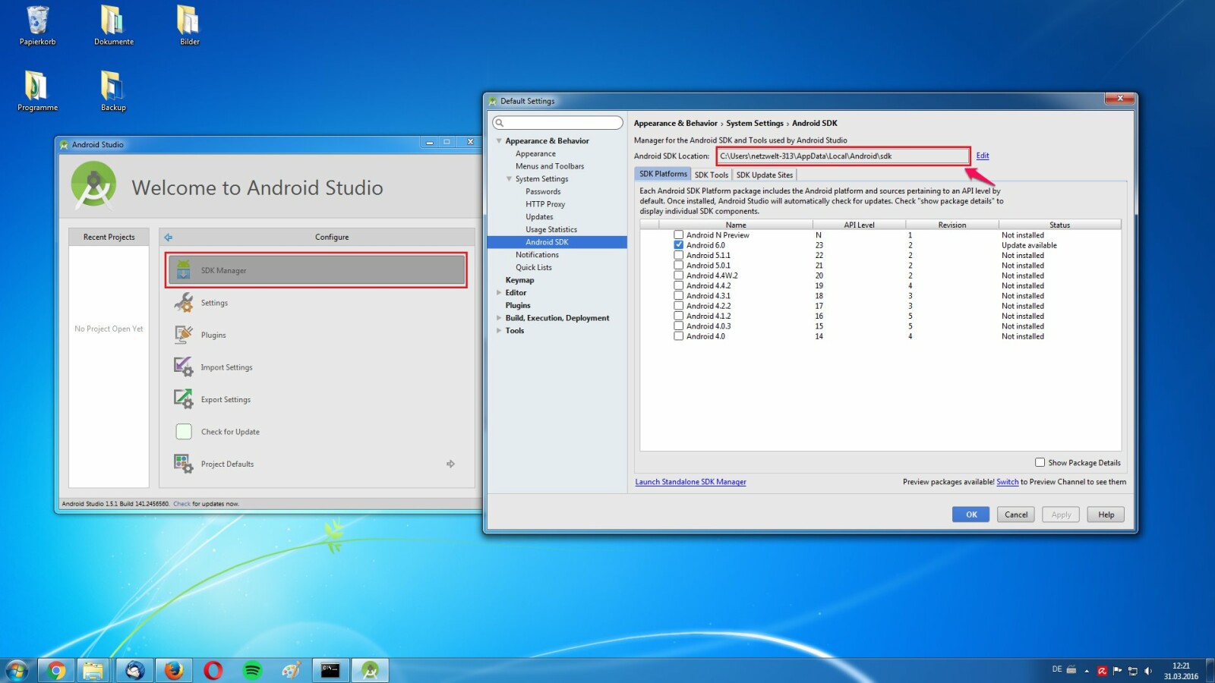1215x683 pixels.
Task: Launch Opera from the taskbar
Action: [213, 670]
